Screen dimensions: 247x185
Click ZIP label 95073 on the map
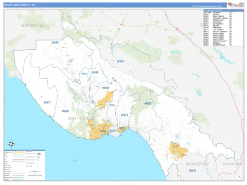[x=125, y=115]
